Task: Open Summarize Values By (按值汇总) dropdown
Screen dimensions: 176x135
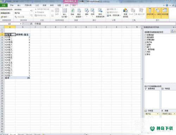Action: [112, 9]
